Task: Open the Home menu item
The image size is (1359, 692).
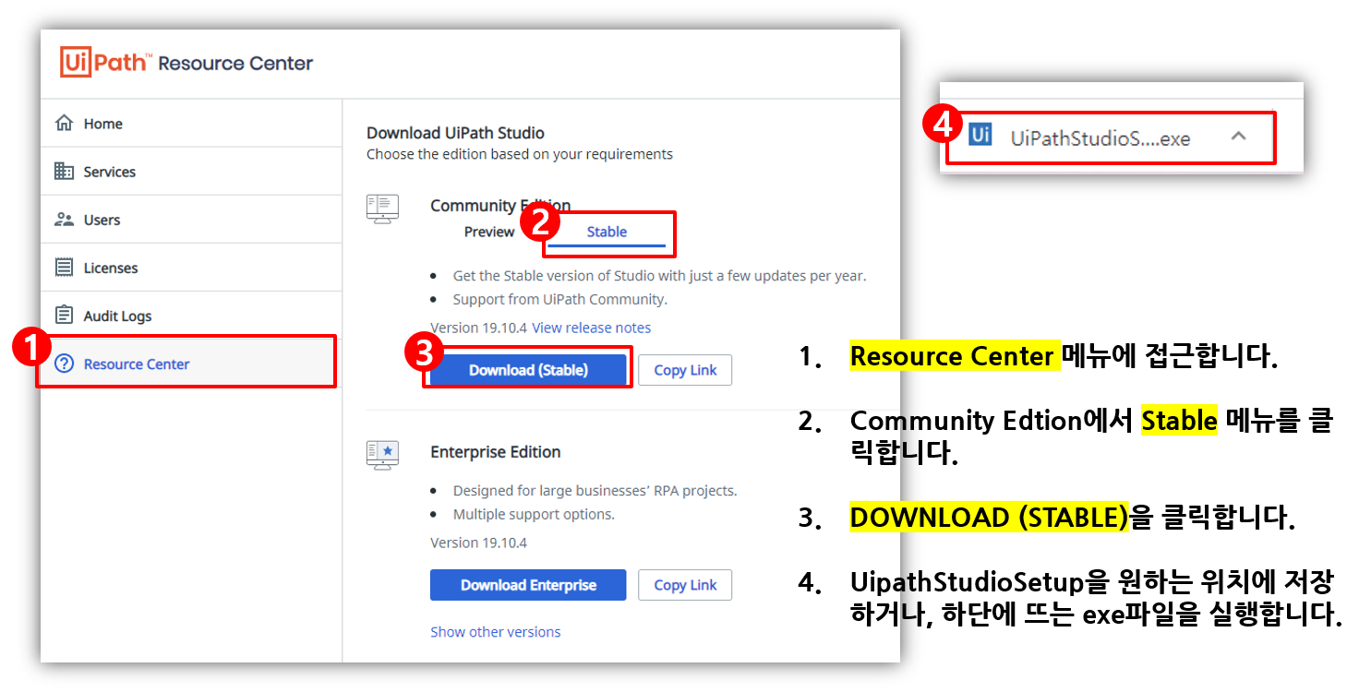Action: [x=191, y=124]
